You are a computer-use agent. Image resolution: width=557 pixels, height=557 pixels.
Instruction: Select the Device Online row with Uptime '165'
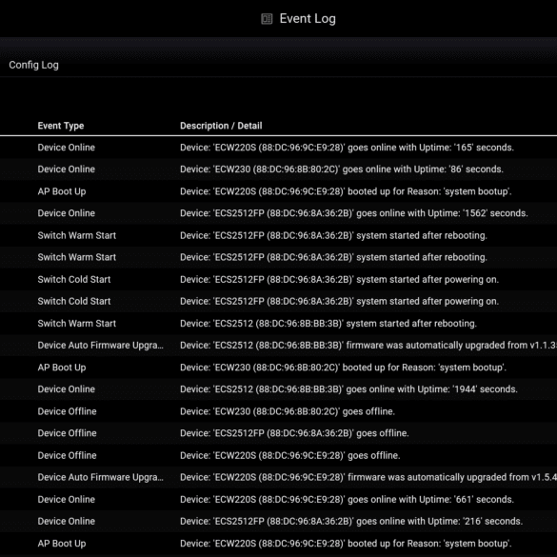[x=278, y=148]
